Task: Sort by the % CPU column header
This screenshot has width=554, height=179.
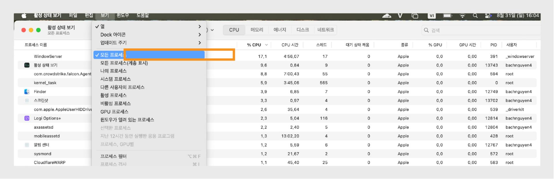Action: 254,45
